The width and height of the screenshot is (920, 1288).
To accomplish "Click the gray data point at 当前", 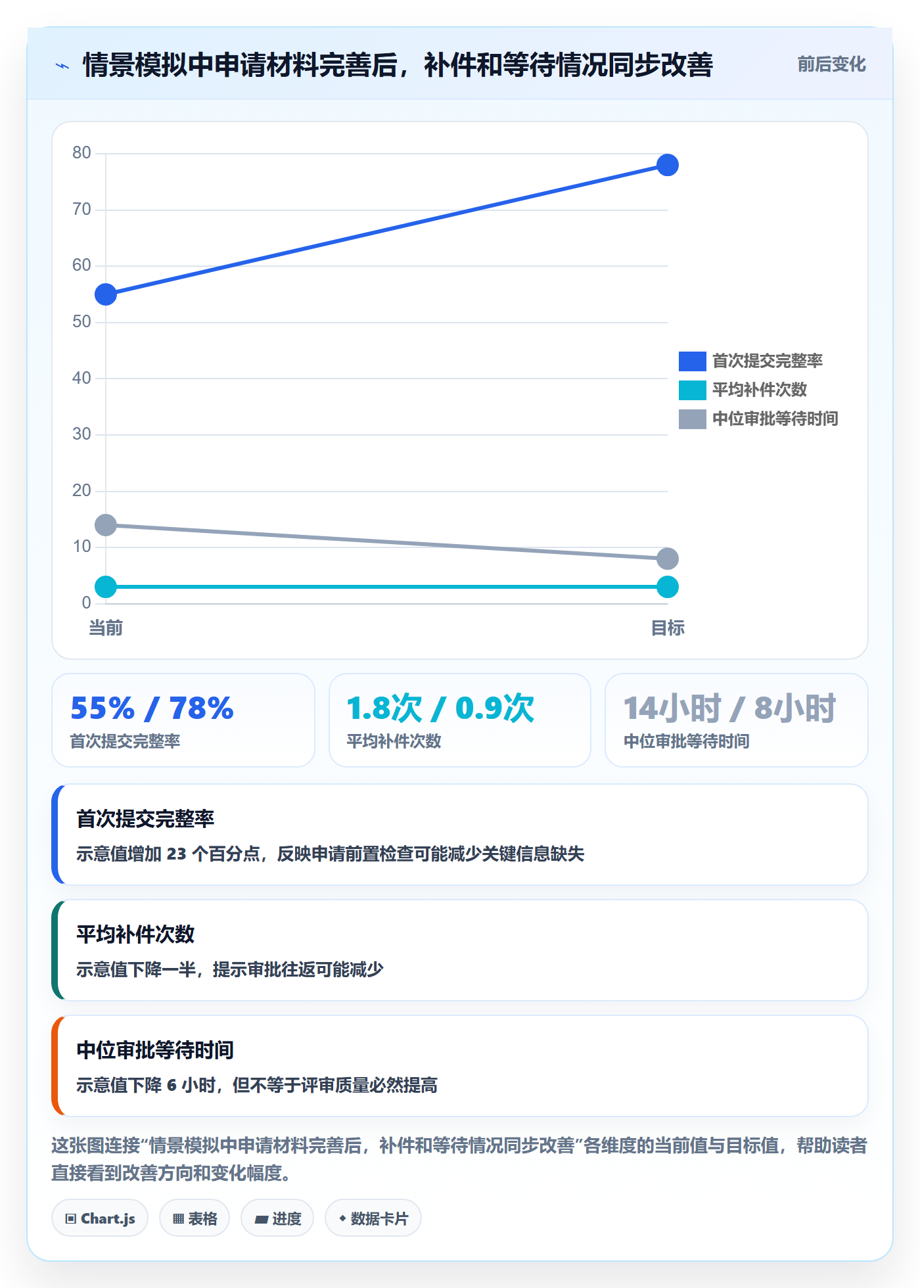I will [x=106, y=525].
